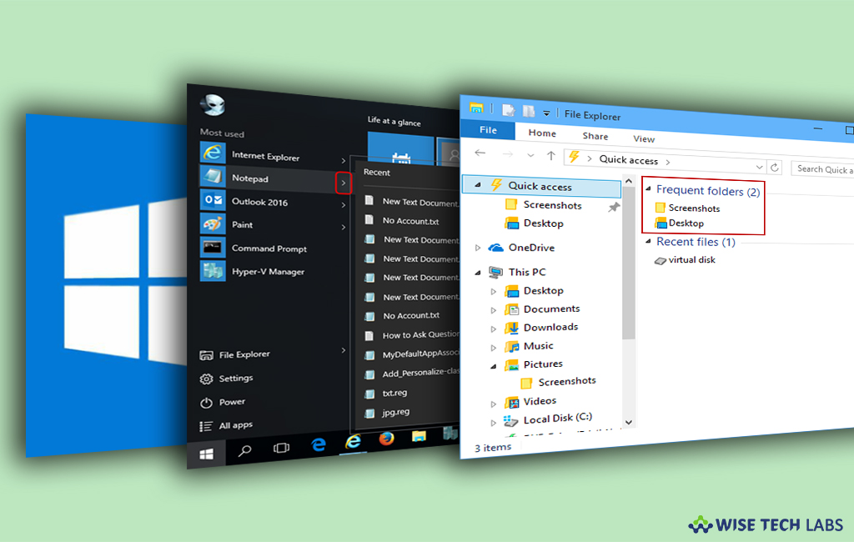Switch to Home ribbon tab
This screenshot has width=854, height=542.
(x=542, y=133)
